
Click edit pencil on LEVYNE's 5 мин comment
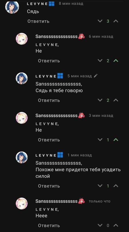[x=96, y=76]
